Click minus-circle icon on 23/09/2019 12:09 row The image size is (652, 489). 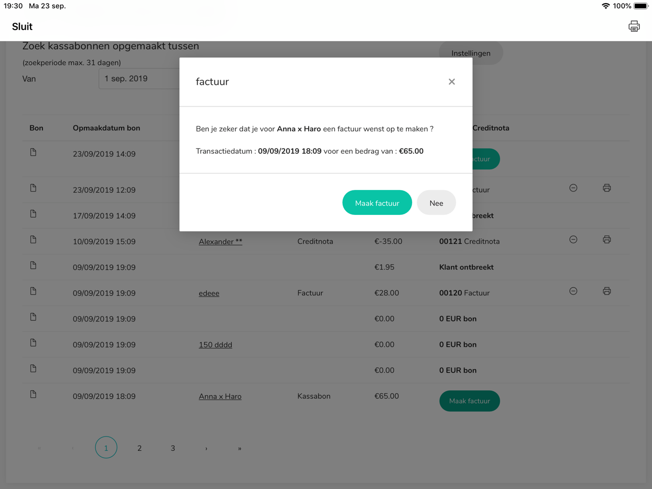573,188
